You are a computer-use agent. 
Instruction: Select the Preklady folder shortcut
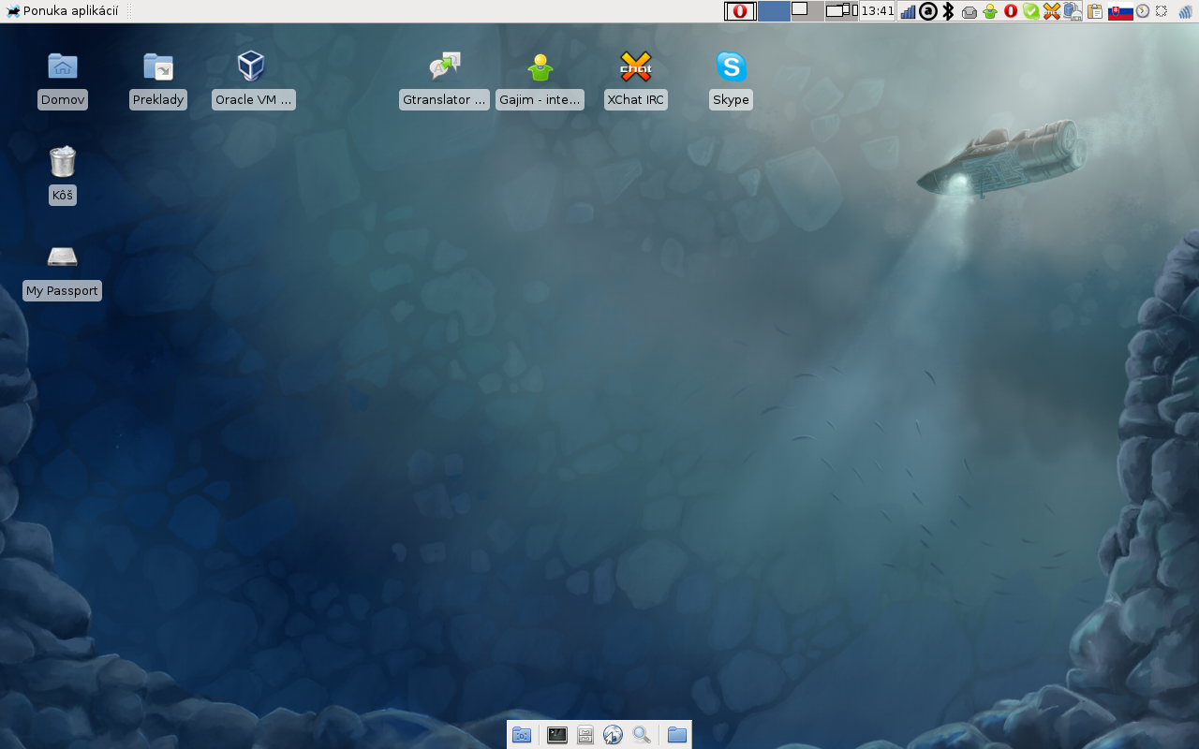[158, 66]
